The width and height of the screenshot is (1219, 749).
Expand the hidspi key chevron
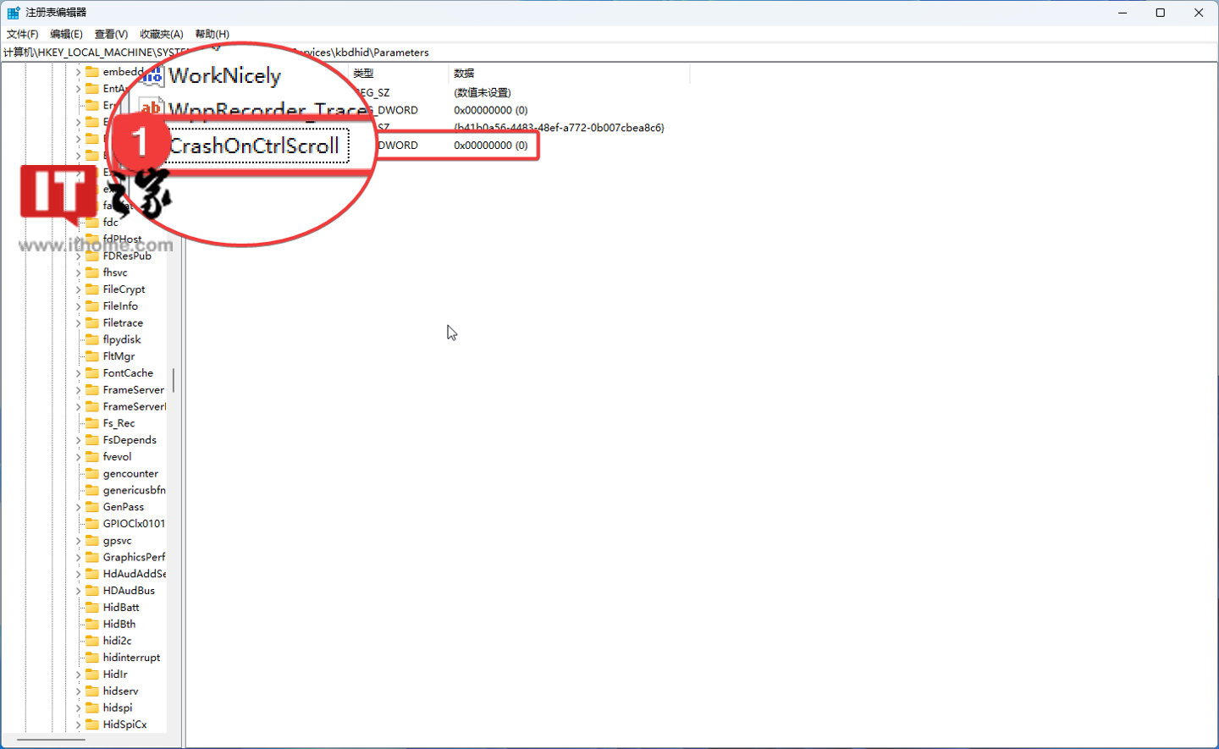pyautogui.click(x=78, y=708)
